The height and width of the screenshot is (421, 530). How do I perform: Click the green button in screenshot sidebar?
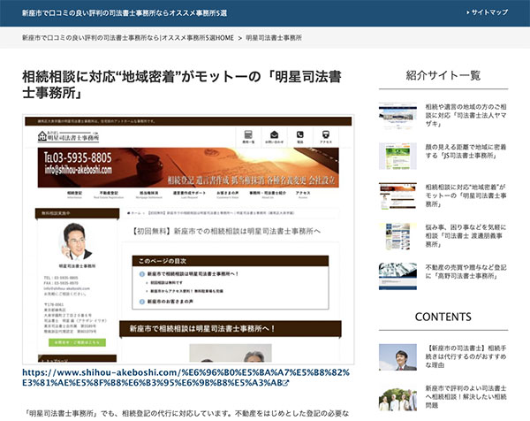pos(77,342)
